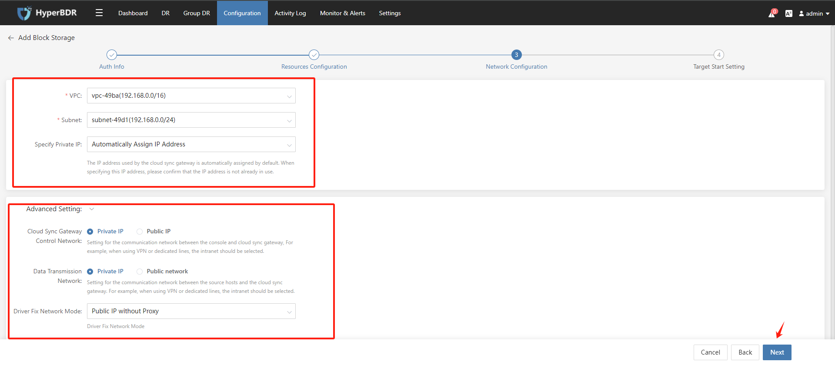Go to the Dashboard menu
The width and height of the screenshot is (835, 365).
pyautogui.click(x=133, y=13)
